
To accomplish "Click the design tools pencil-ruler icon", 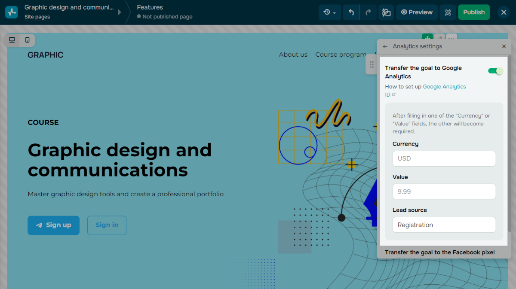I will [448, 12].
